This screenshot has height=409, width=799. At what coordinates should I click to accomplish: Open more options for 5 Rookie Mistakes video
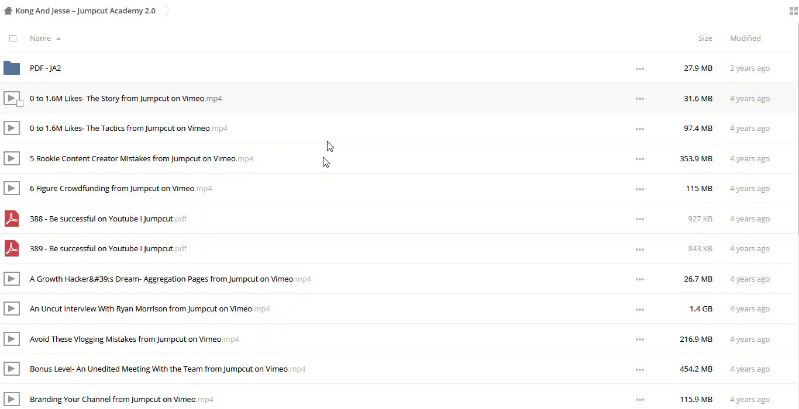tap(640, 159)
